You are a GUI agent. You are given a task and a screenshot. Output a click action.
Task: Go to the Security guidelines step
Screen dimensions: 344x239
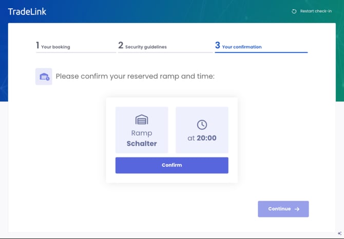pos(146,47)
